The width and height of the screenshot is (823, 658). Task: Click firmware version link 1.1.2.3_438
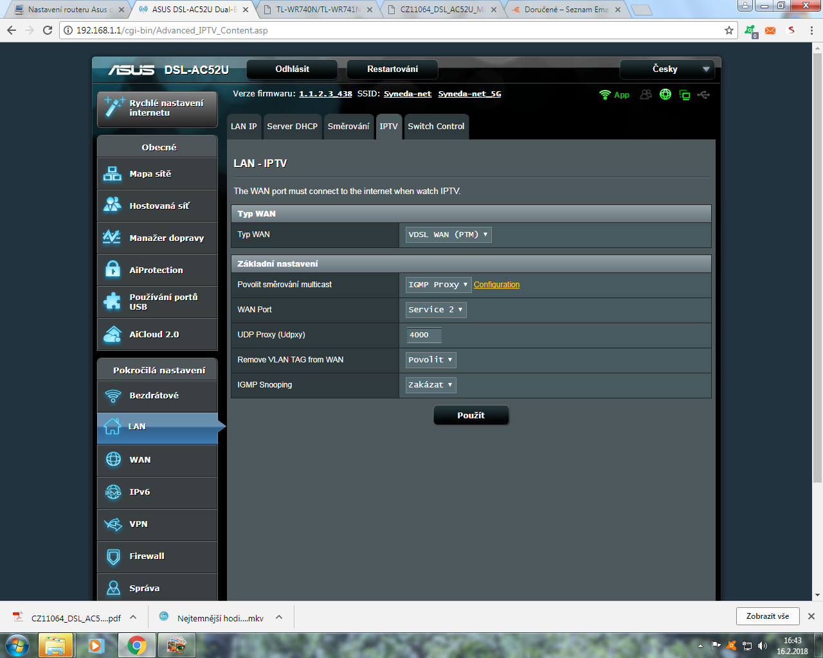(x=325, y=94)
